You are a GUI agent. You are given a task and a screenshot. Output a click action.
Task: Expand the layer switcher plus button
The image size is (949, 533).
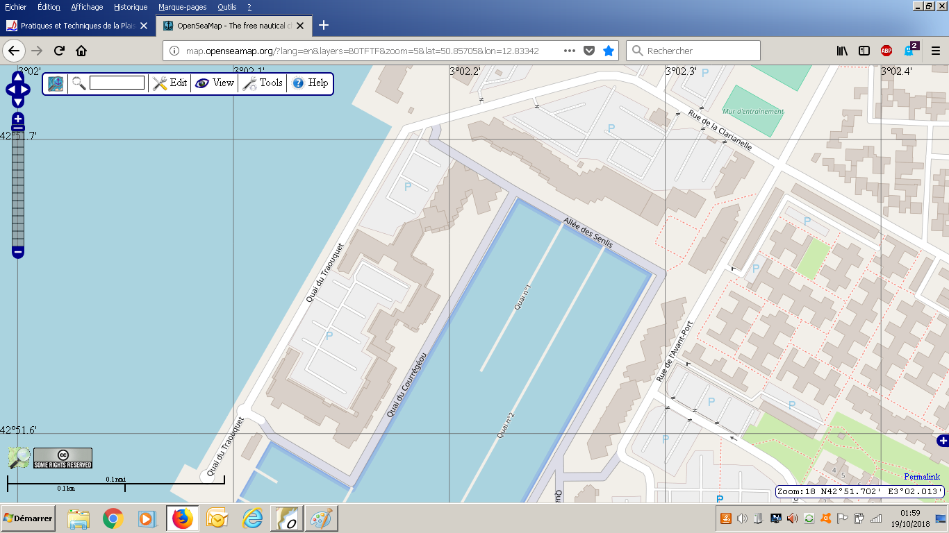point(943,441)
